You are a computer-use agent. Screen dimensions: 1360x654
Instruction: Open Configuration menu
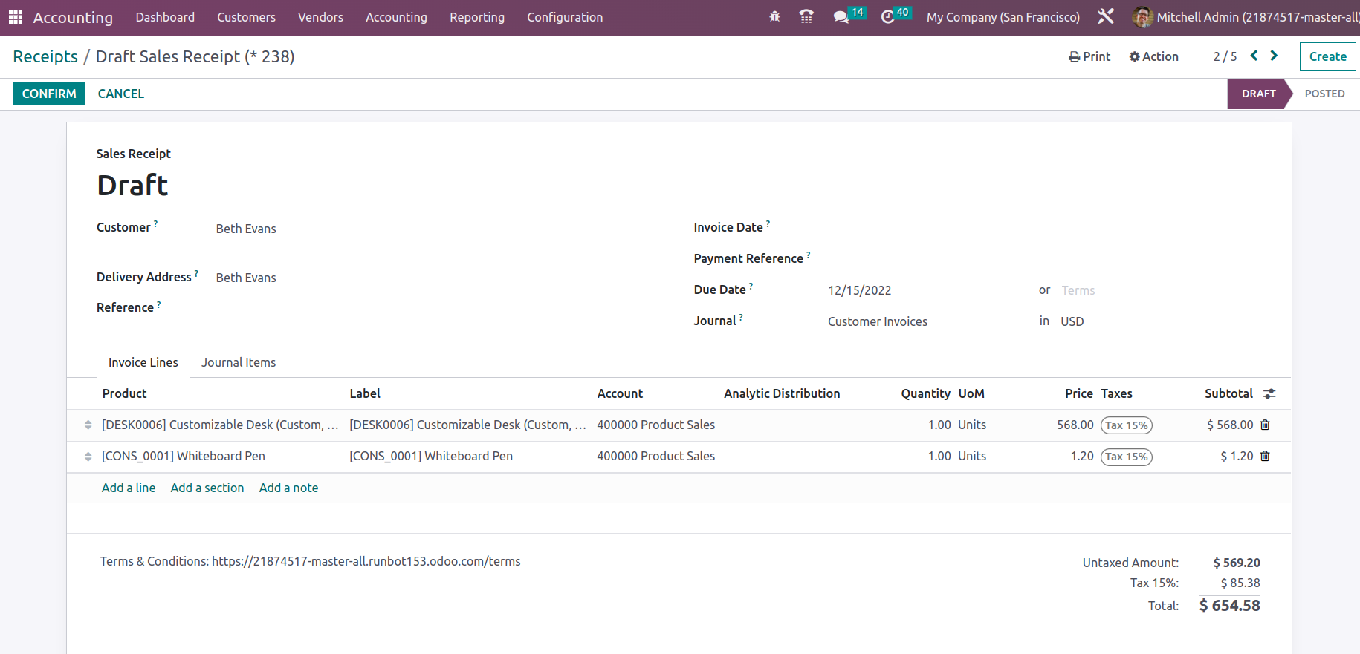click(x=565, y=17)
